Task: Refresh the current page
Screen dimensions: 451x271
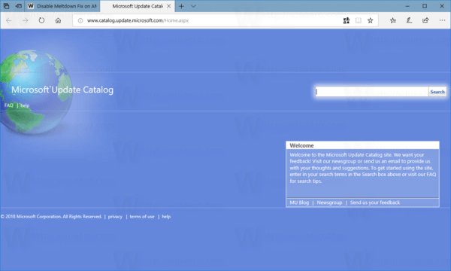Action: click(41, 20)
